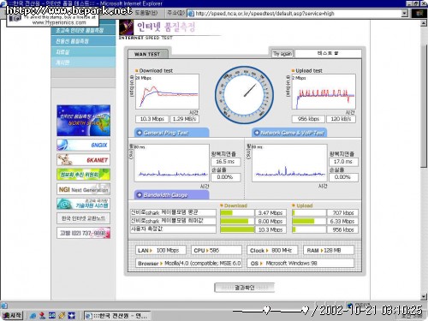Click the scrollbar down arrow

424,297
